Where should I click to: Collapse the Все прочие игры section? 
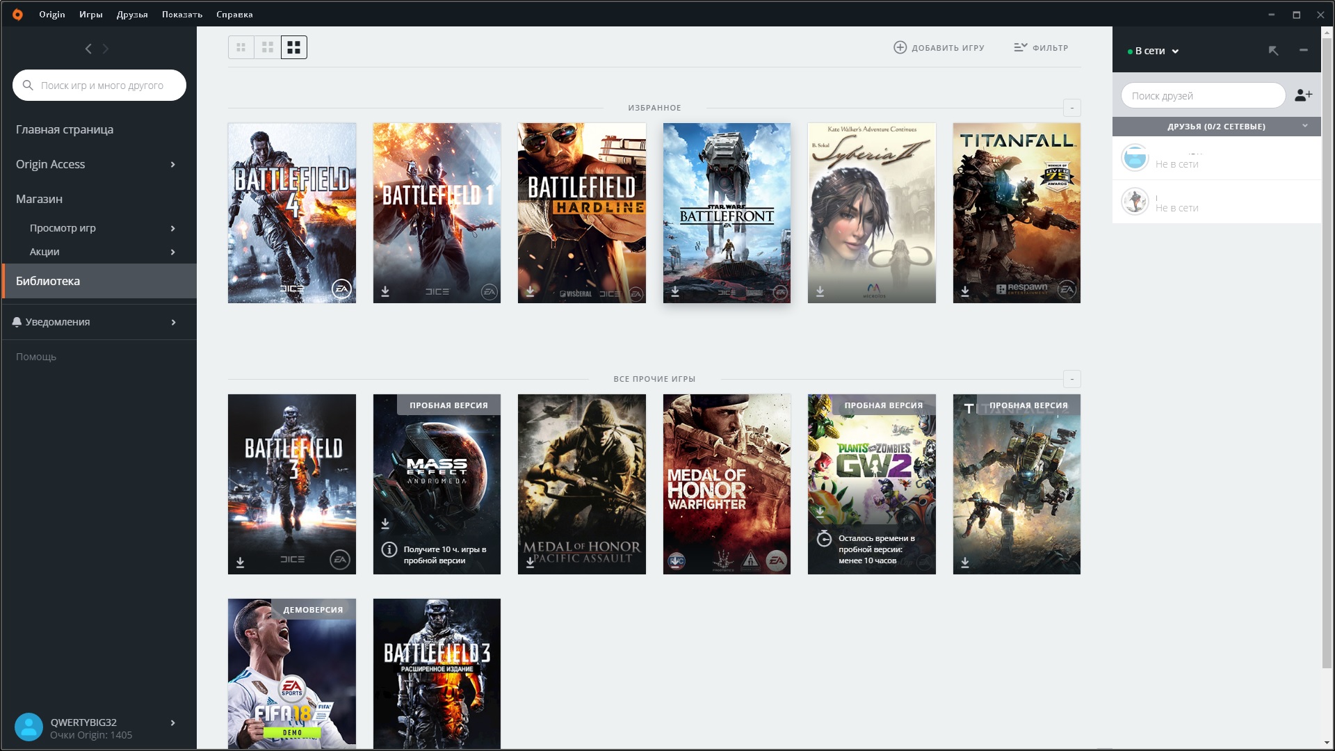[x=1072, y=379]
